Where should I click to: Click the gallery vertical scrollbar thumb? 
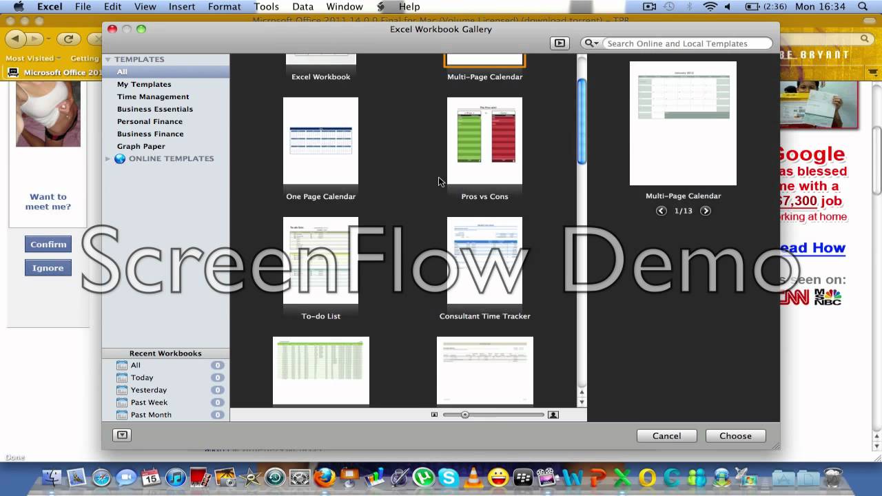(582, 121)
